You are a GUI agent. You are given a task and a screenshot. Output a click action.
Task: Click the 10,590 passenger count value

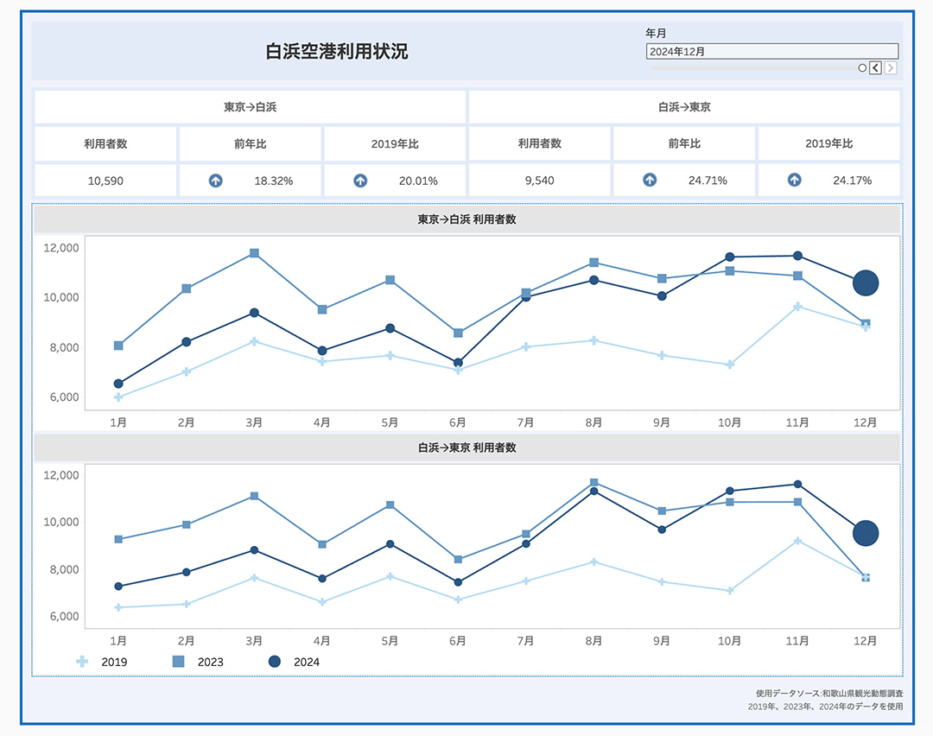[105, 181]
